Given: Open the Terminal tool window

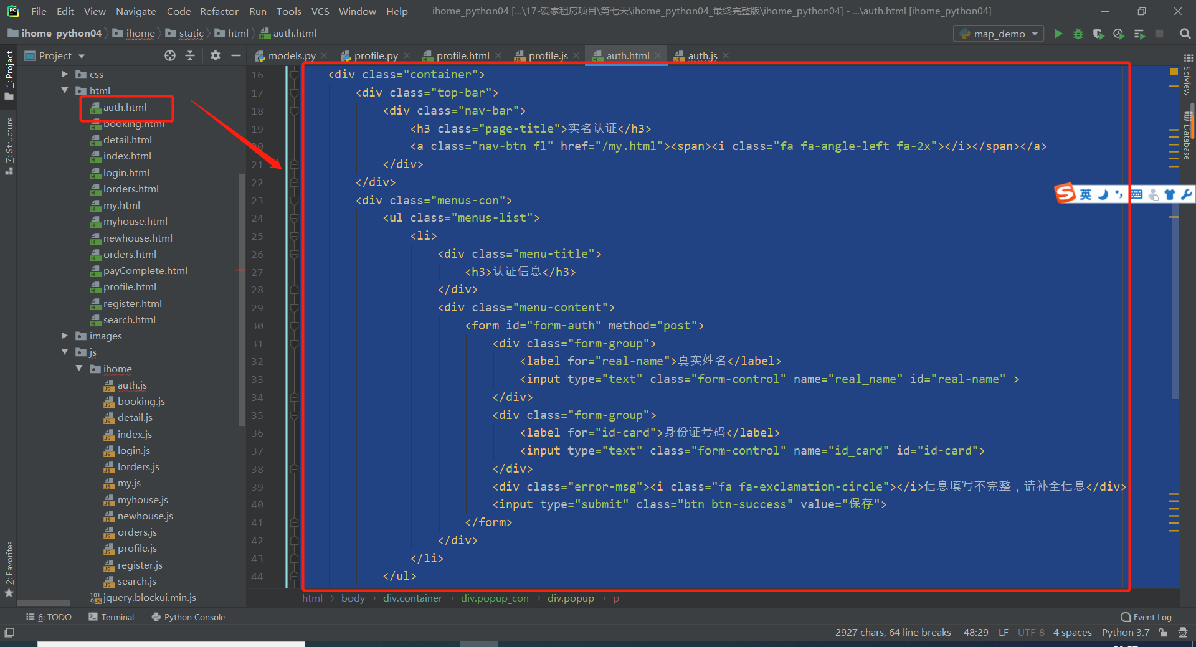Looking at the screenshot, I should pyautogui.click(x=112, y=617).
